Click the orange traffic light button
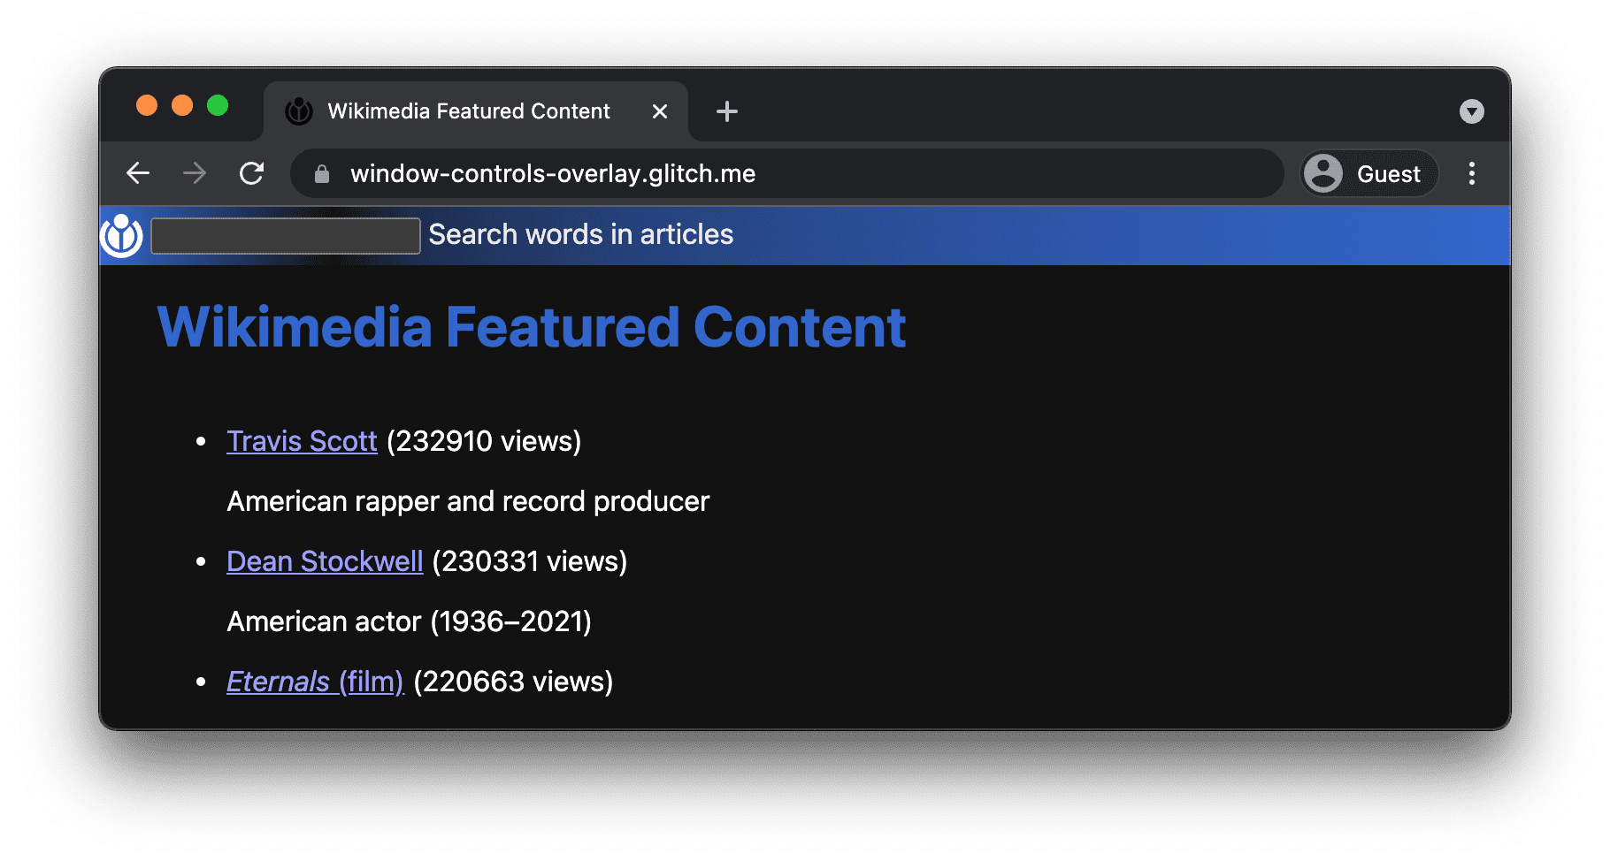The image size is (1610, 861). tap(147, 104)
